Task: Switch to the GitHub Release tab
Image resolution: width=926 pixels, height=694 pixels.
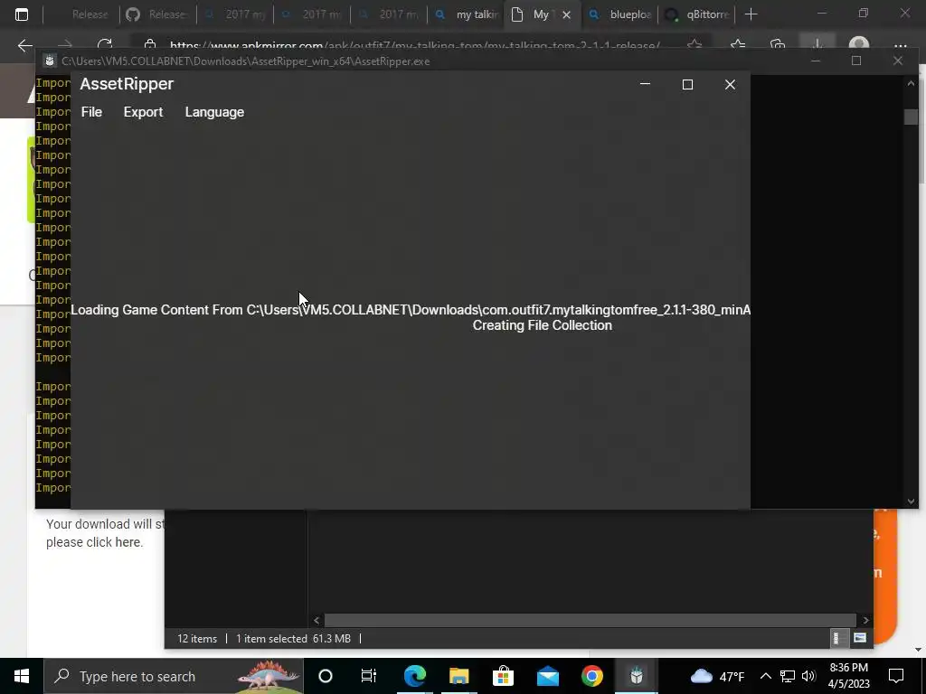Action: click(x=157, y=14)
